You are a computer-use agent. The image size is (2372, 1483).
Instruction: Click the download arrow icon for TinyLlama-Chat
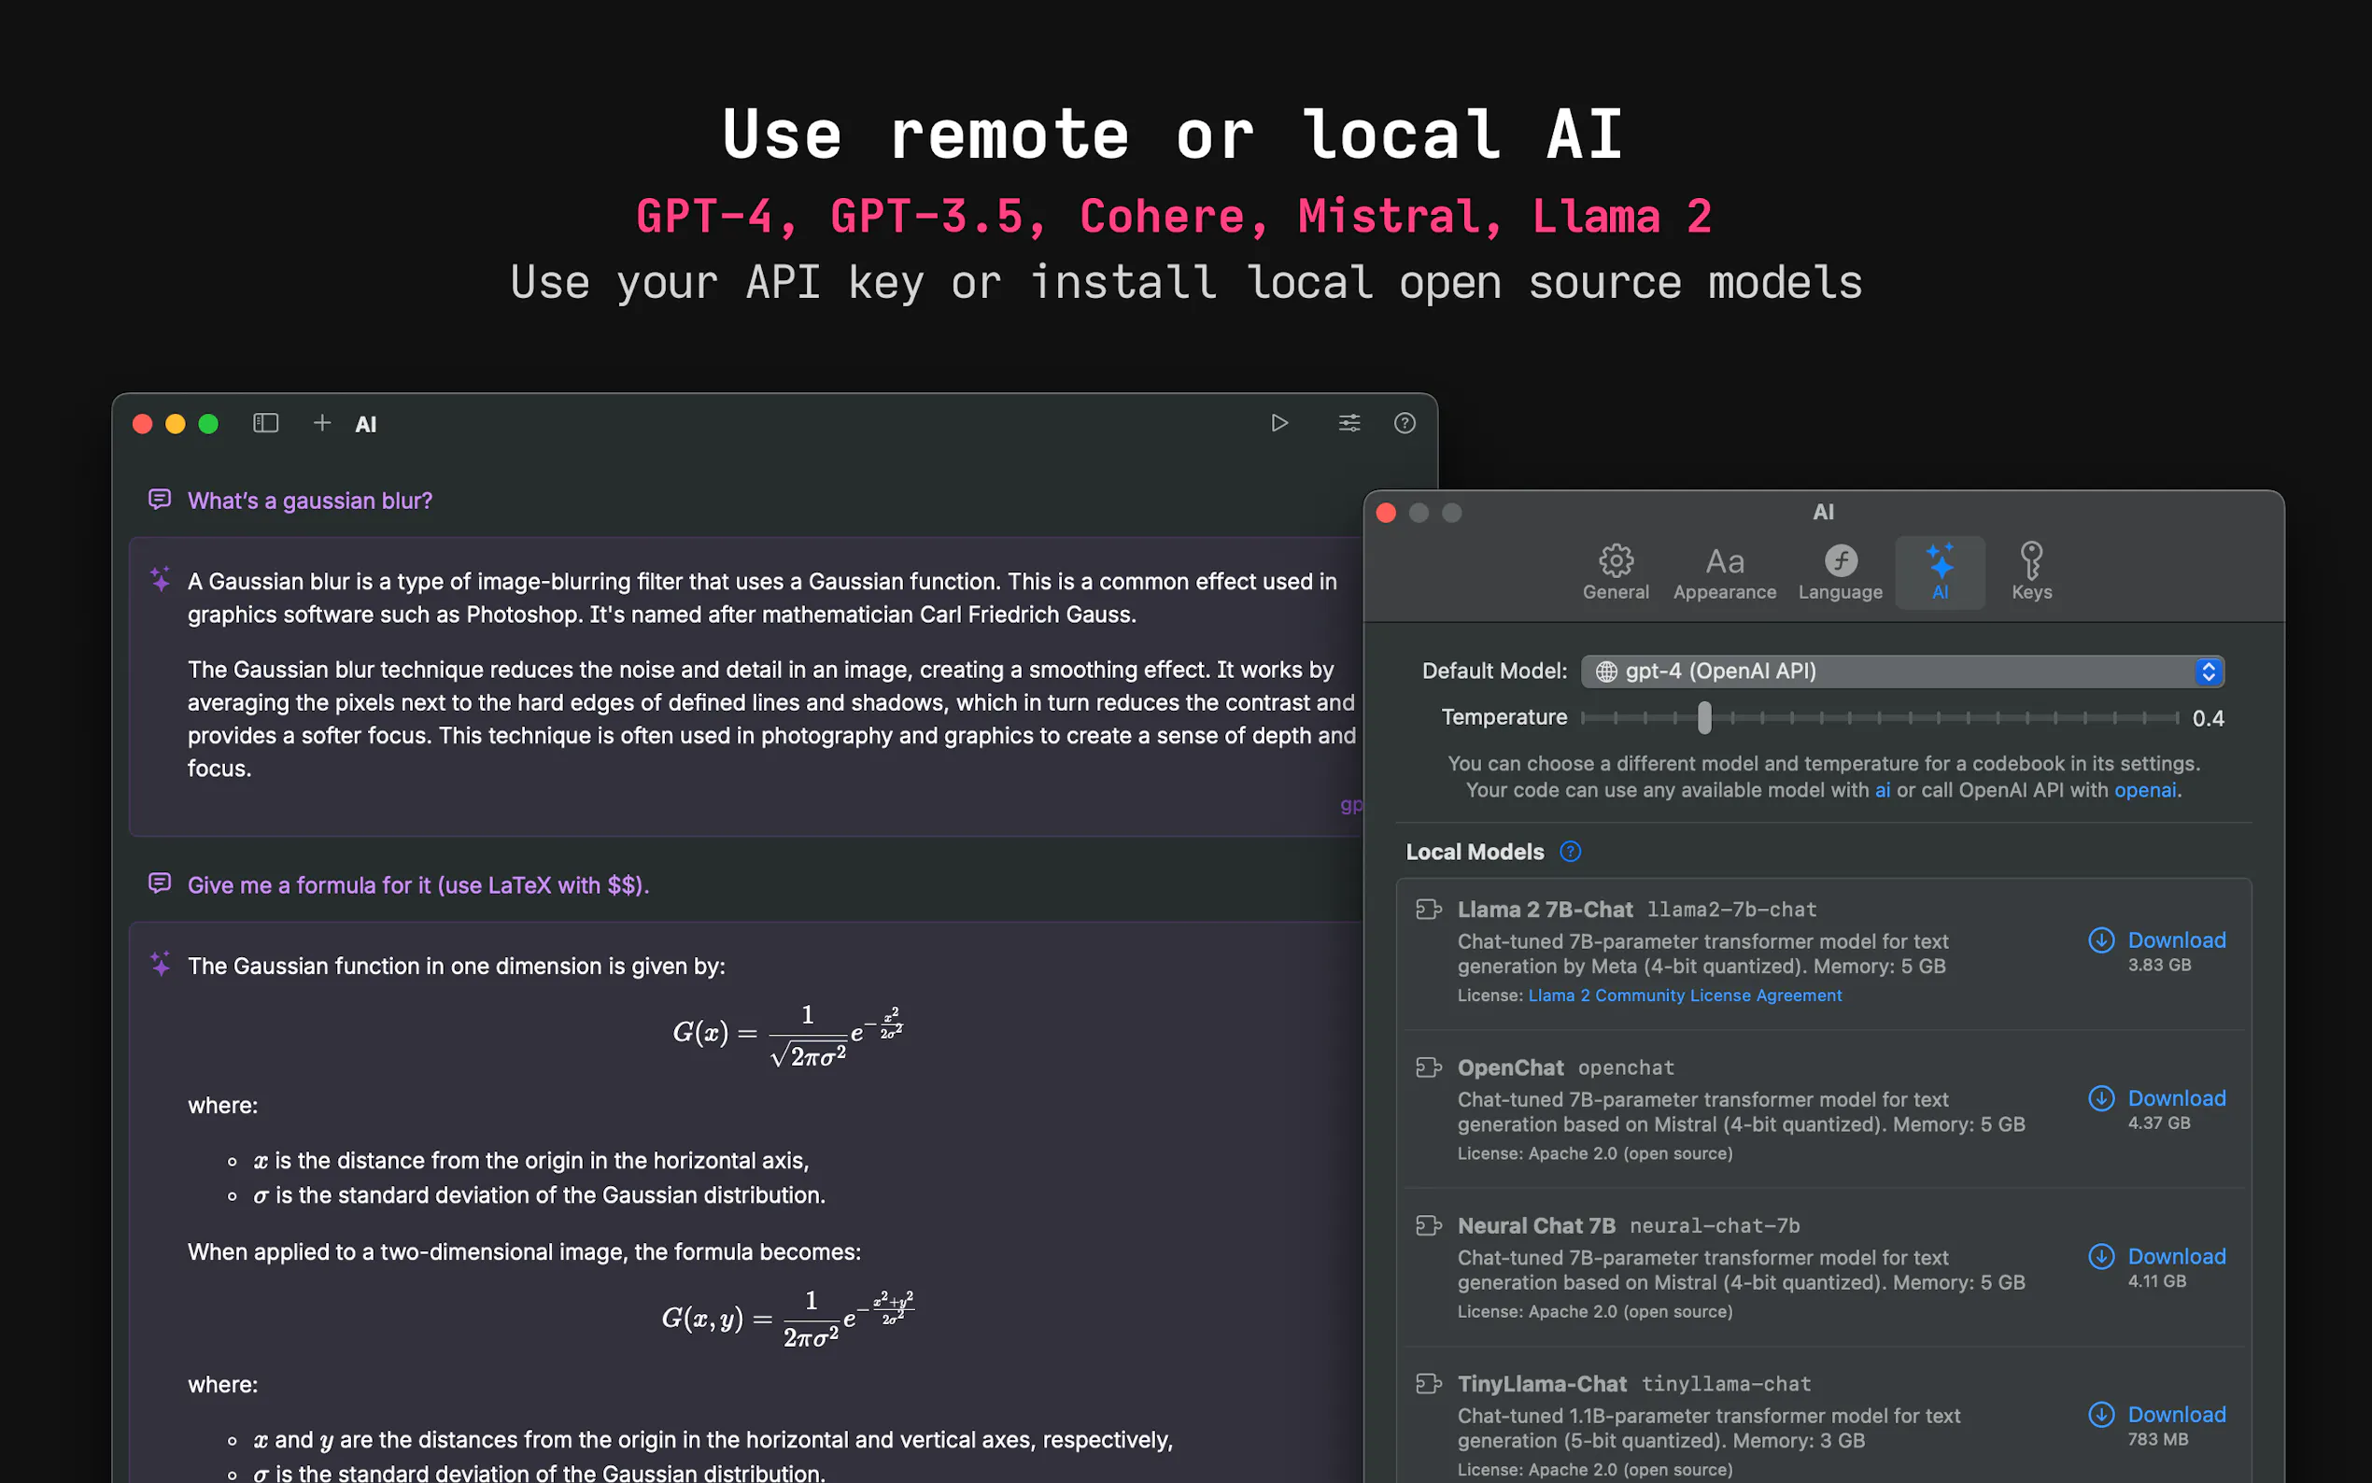[x=2100, y=1414]
